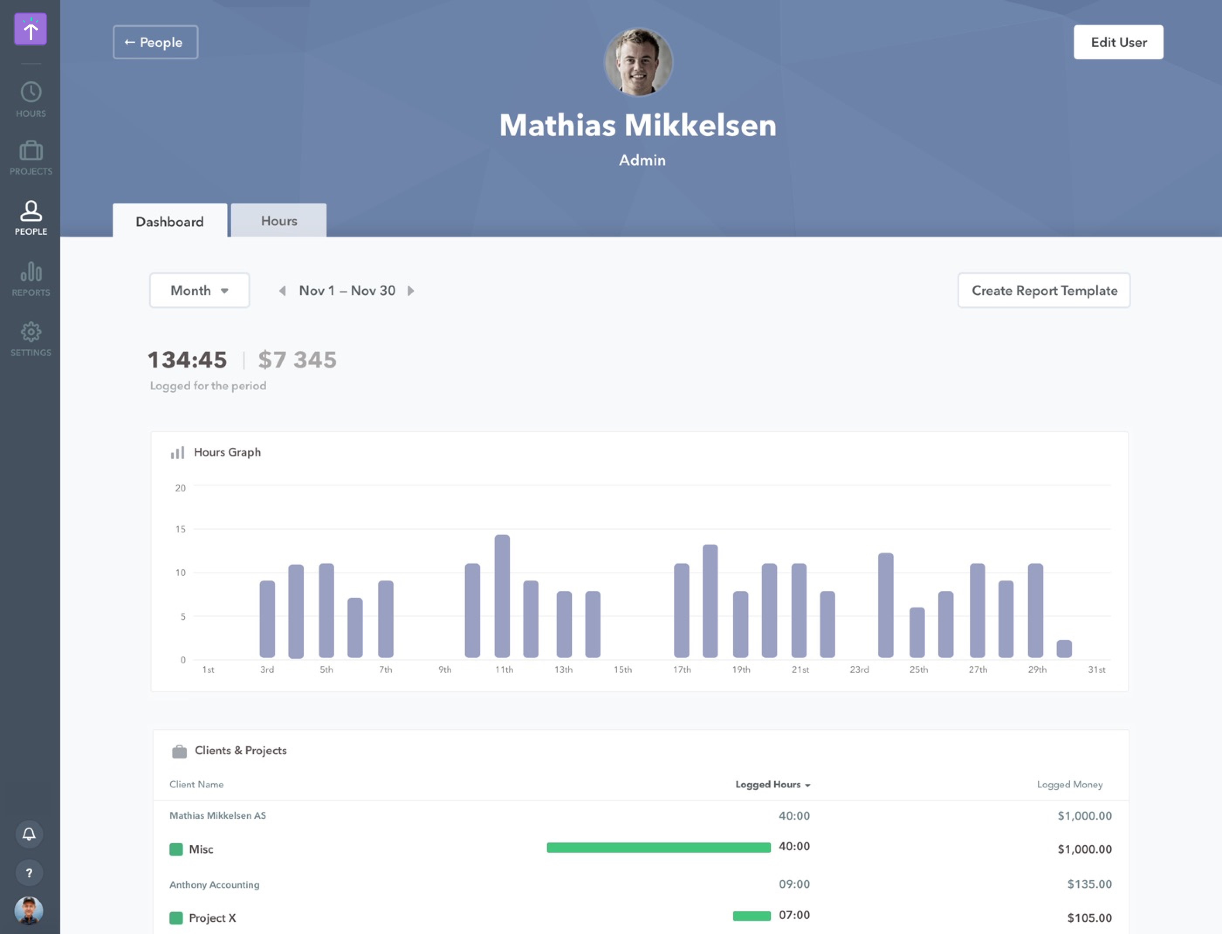
Task: Toggle the green color marker beside Project X
Action: coord(176,917)
